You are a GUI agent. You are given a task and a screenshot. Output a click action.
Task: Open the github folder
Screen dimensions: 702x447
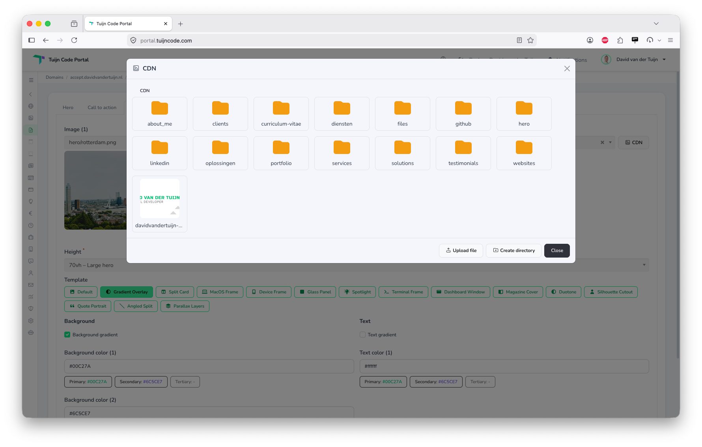coord(463,114)
